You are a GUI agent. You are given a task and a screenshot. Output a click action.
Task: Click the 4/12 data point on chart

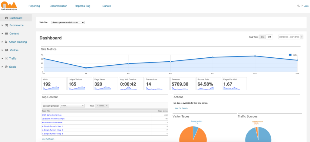click(x=255, y=56)
